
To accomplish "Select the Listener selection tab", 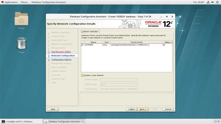I will (90, 32).
